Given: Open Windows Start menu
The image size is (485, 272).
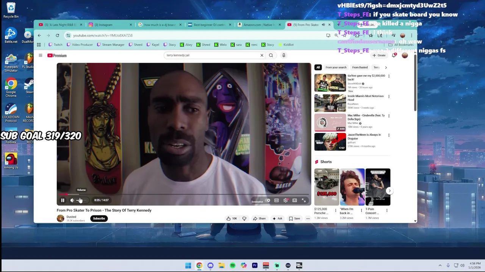Looking at the screenshot, I should [x=188, y=266].
